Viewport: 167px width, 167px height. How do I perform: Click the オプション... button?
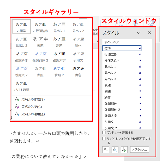tap(140, 150)
